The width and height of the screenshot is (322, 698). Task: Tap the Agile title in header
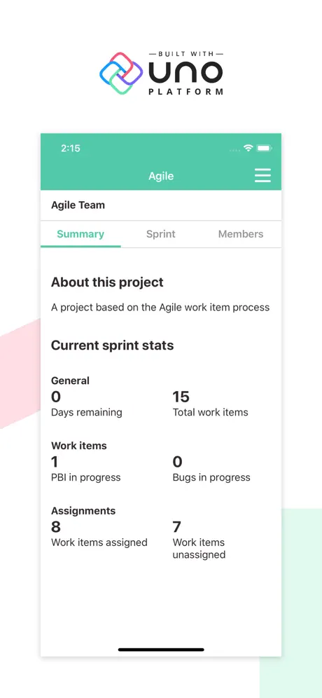tap(161, 176)
